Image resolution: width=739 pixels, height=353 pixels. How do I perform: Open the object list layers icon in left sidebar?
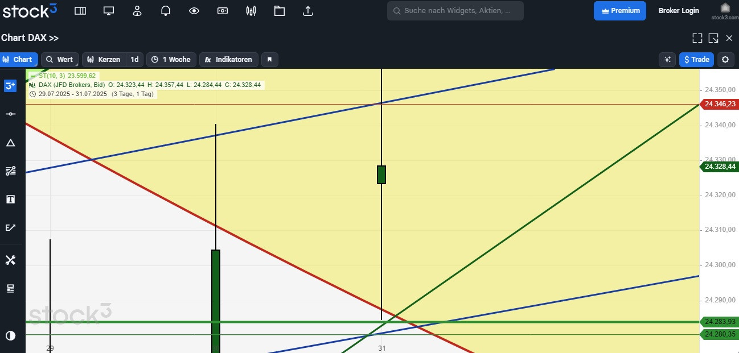pyautogui.click(x=10, y=289)
